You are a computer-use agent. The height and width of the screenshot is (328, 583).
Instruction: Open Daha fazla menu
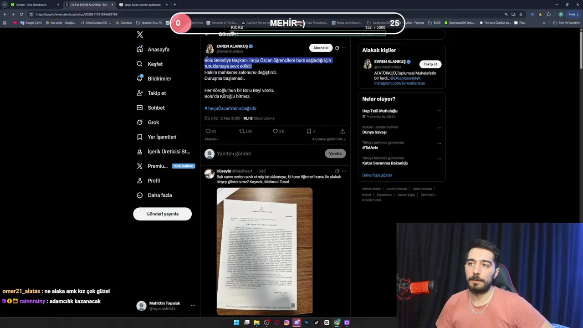coord(154,195)
